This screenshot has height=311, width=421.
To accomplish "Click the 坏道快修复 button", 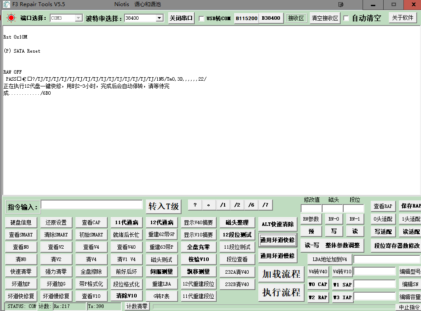I will point(21,296).
